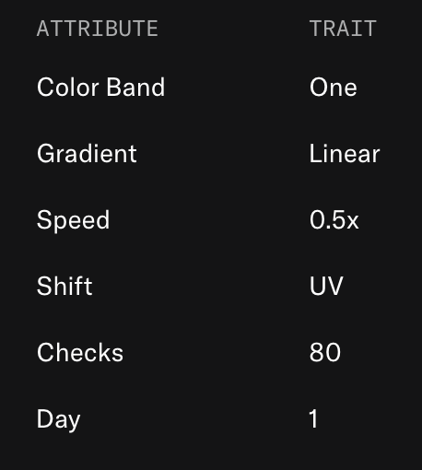
Task: Click the letter G in Gradient
Action: click(46, 153)
